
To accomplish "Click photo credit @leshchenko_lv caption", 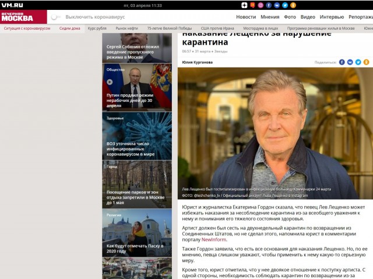I will [245, 195].
